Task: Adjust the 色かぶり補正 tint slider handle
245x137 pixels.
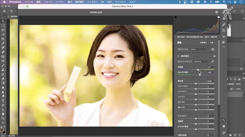Action: (200, 75)
